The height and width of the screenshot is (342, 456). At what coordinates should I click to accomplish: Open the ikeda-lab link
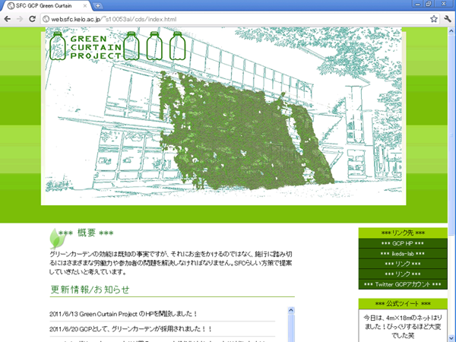[x=403, y=254]
